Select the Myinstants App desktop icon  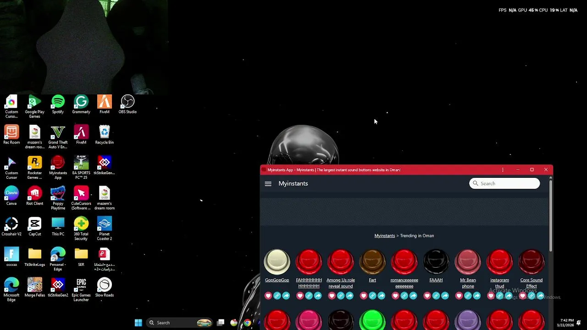(x=58, y=168)
